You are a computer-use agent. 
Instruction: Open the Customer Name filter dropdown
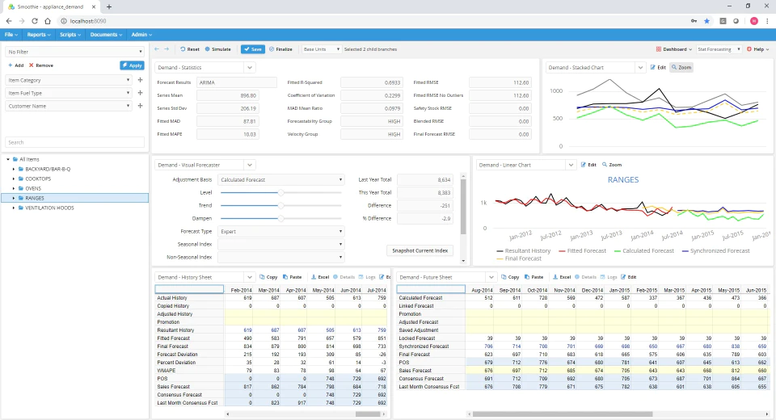(69, 106)
